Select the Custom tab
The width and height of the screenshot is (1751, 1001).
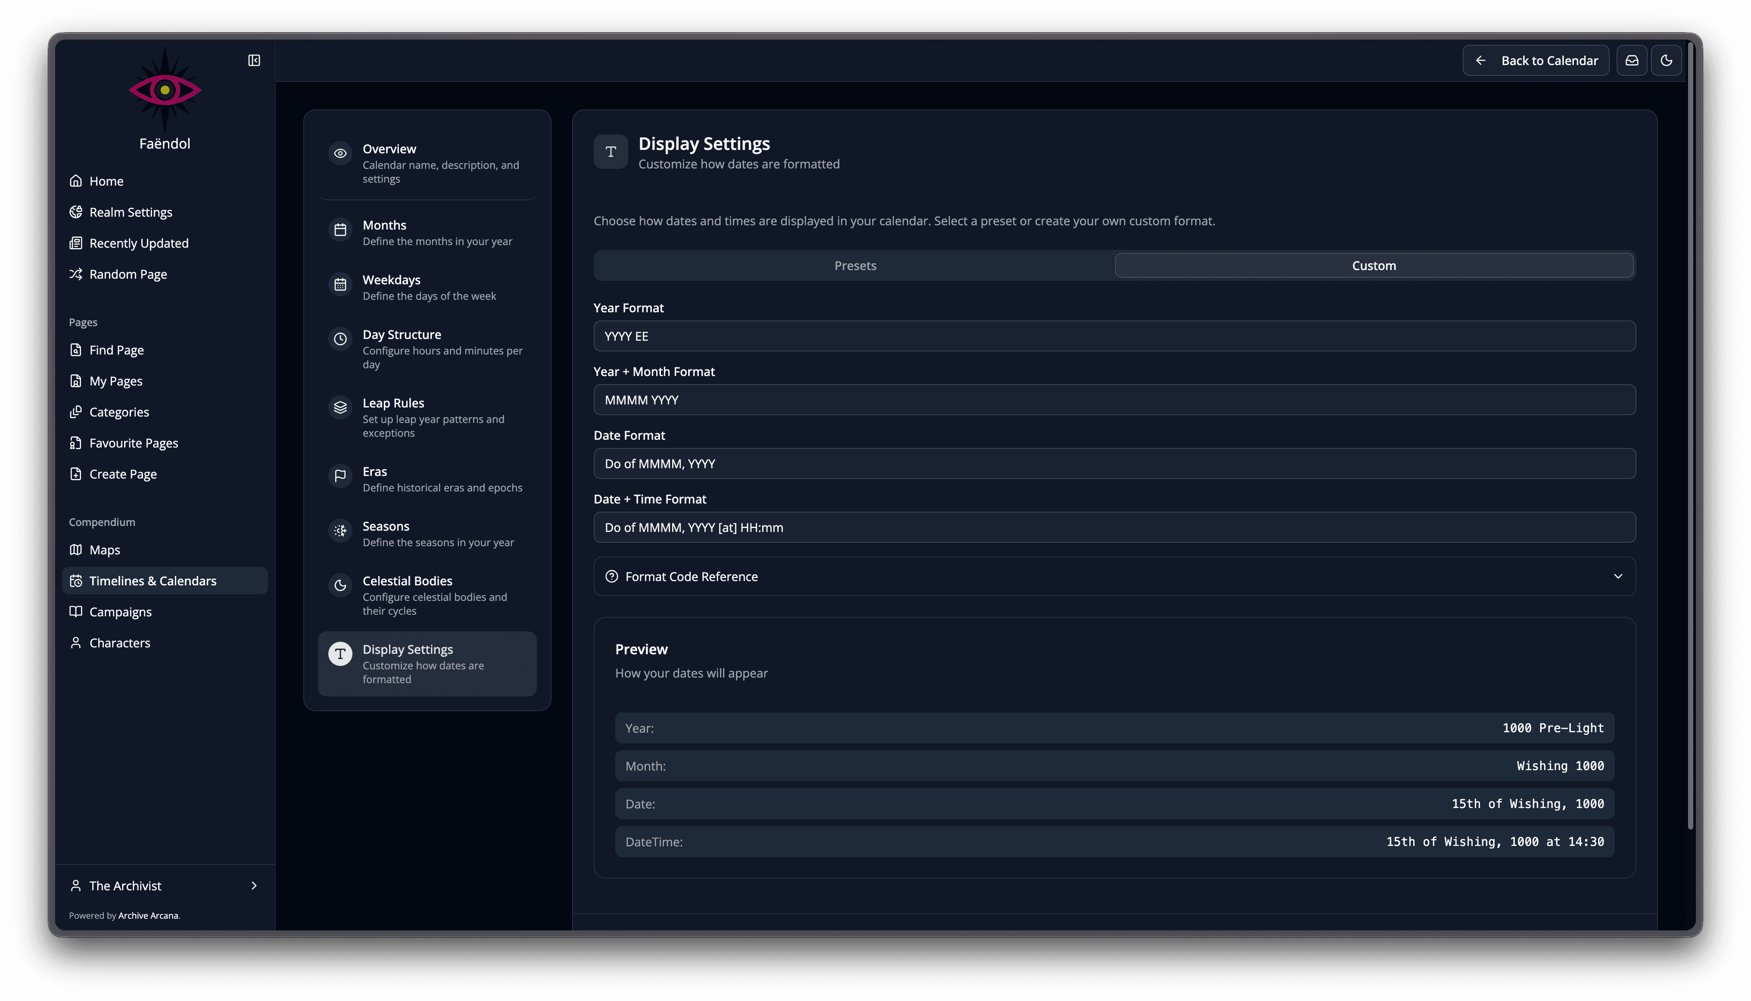point(1374,265)
